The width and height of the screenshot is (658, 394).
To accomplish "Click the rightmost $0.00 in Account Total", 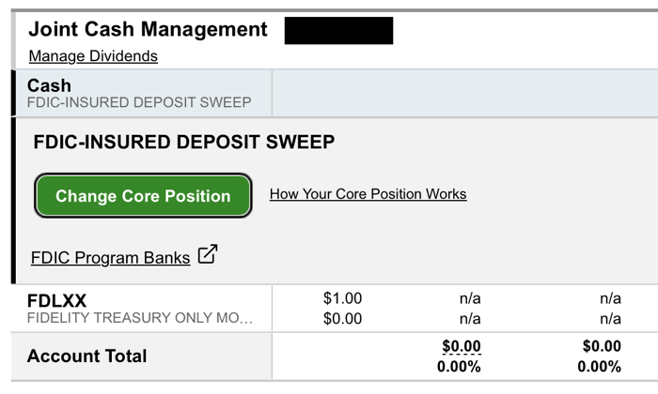I will coord(602,347).
